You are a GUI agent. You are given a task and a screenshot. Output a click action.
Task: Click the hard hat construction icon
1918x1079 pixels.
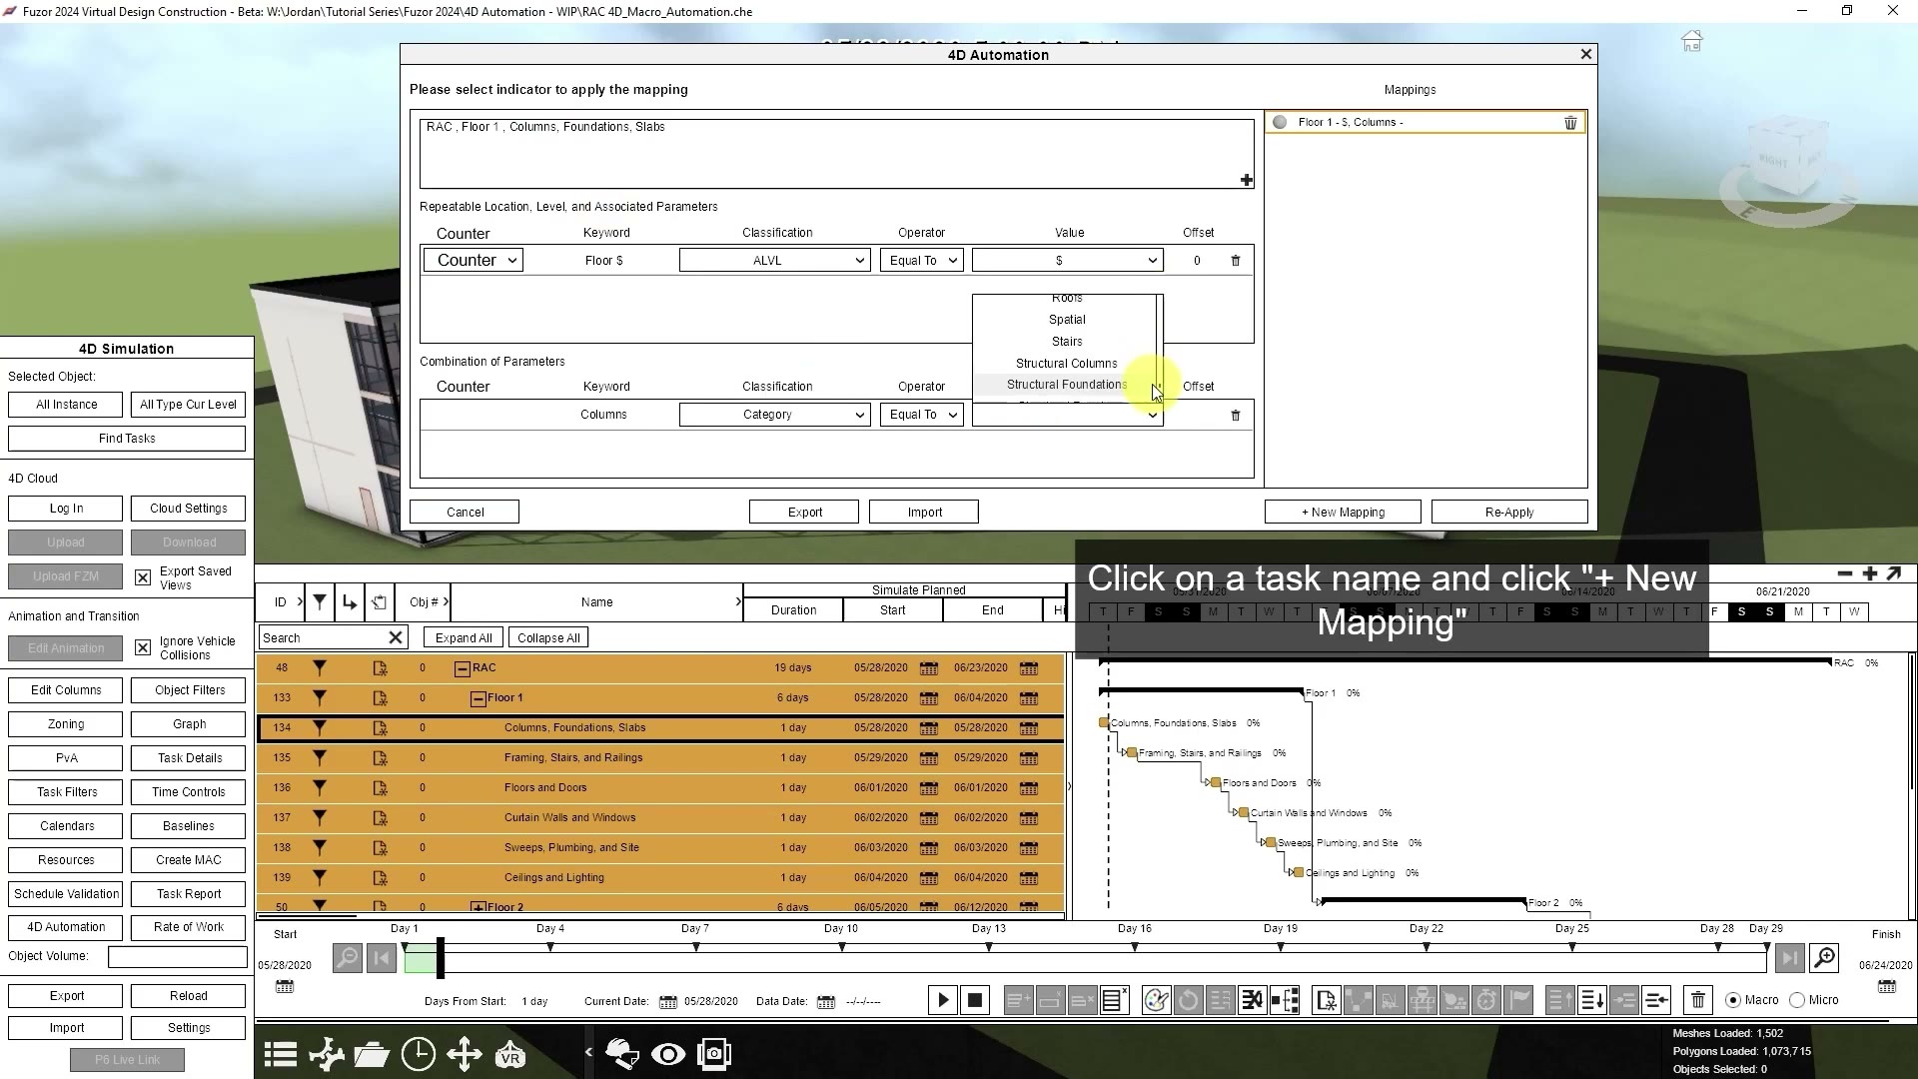point(622,1054)
